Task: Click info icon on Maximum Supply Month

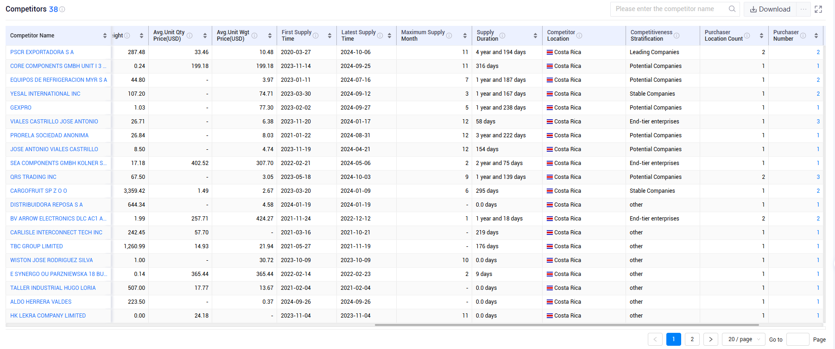Action: point(449,36)
